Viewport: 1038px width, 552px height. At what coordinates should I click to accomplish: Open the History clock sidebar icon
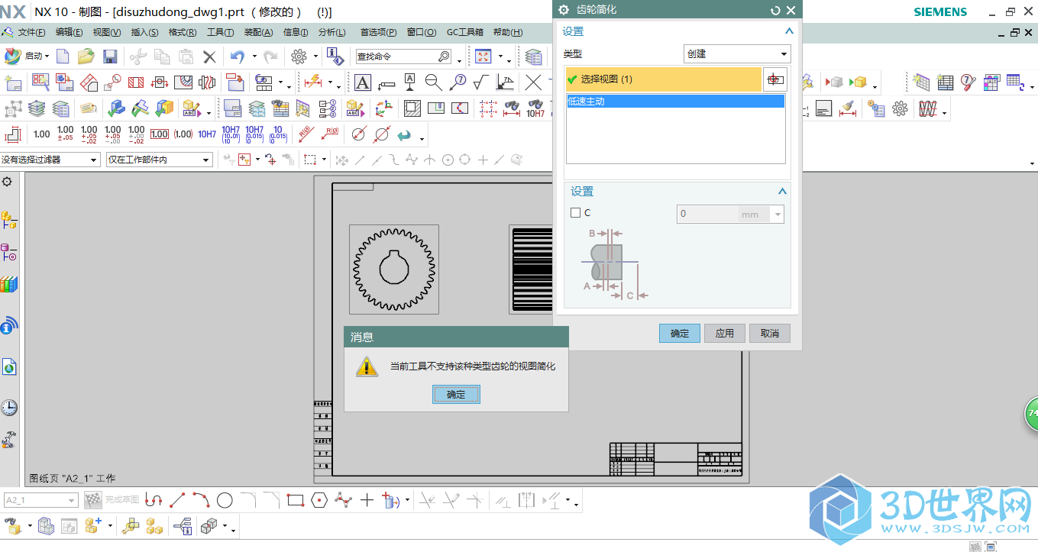pyautogui.click(x=9, y=407)
